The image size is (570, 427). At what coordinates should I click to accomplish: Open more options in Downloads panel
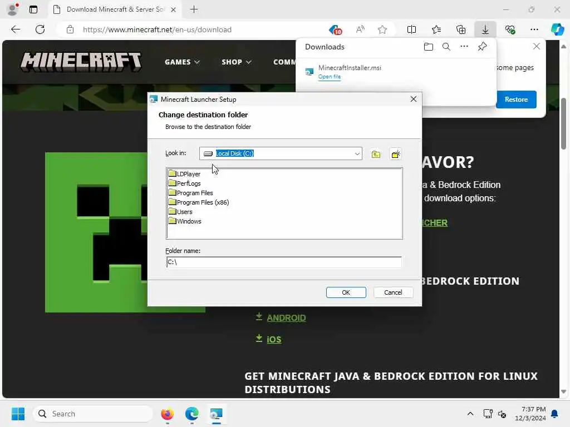pos(464,47)
